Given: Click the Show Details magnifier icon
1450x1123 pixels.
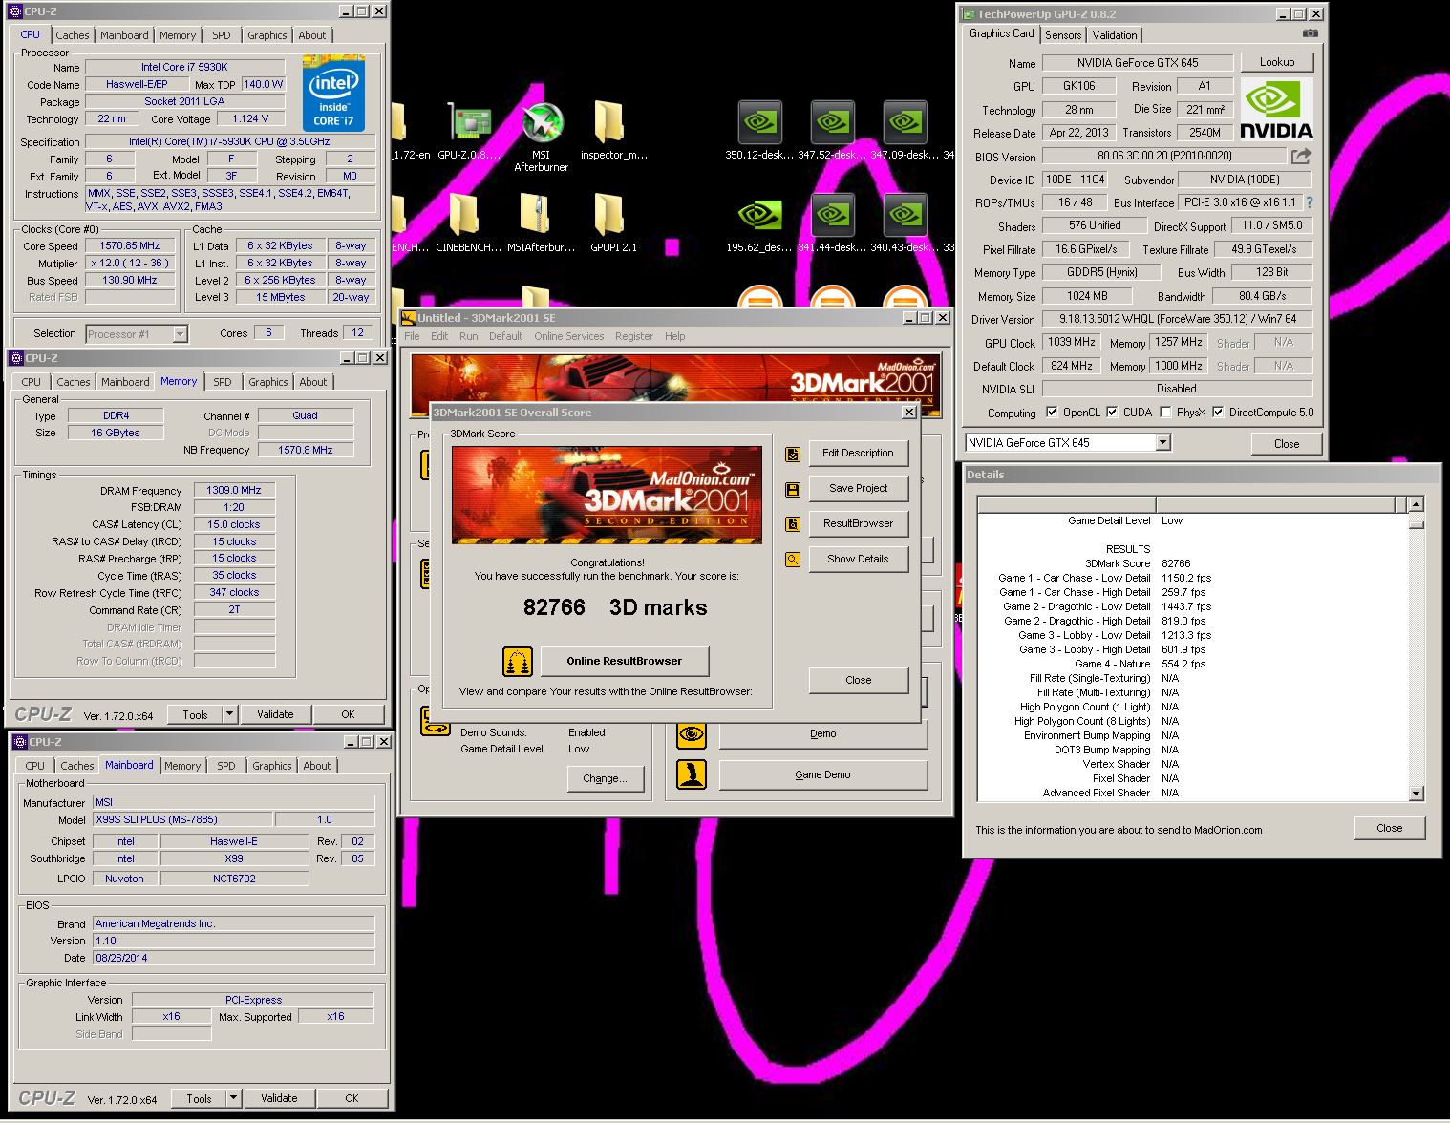Looking at the screenshot, I should click(793, 560).
